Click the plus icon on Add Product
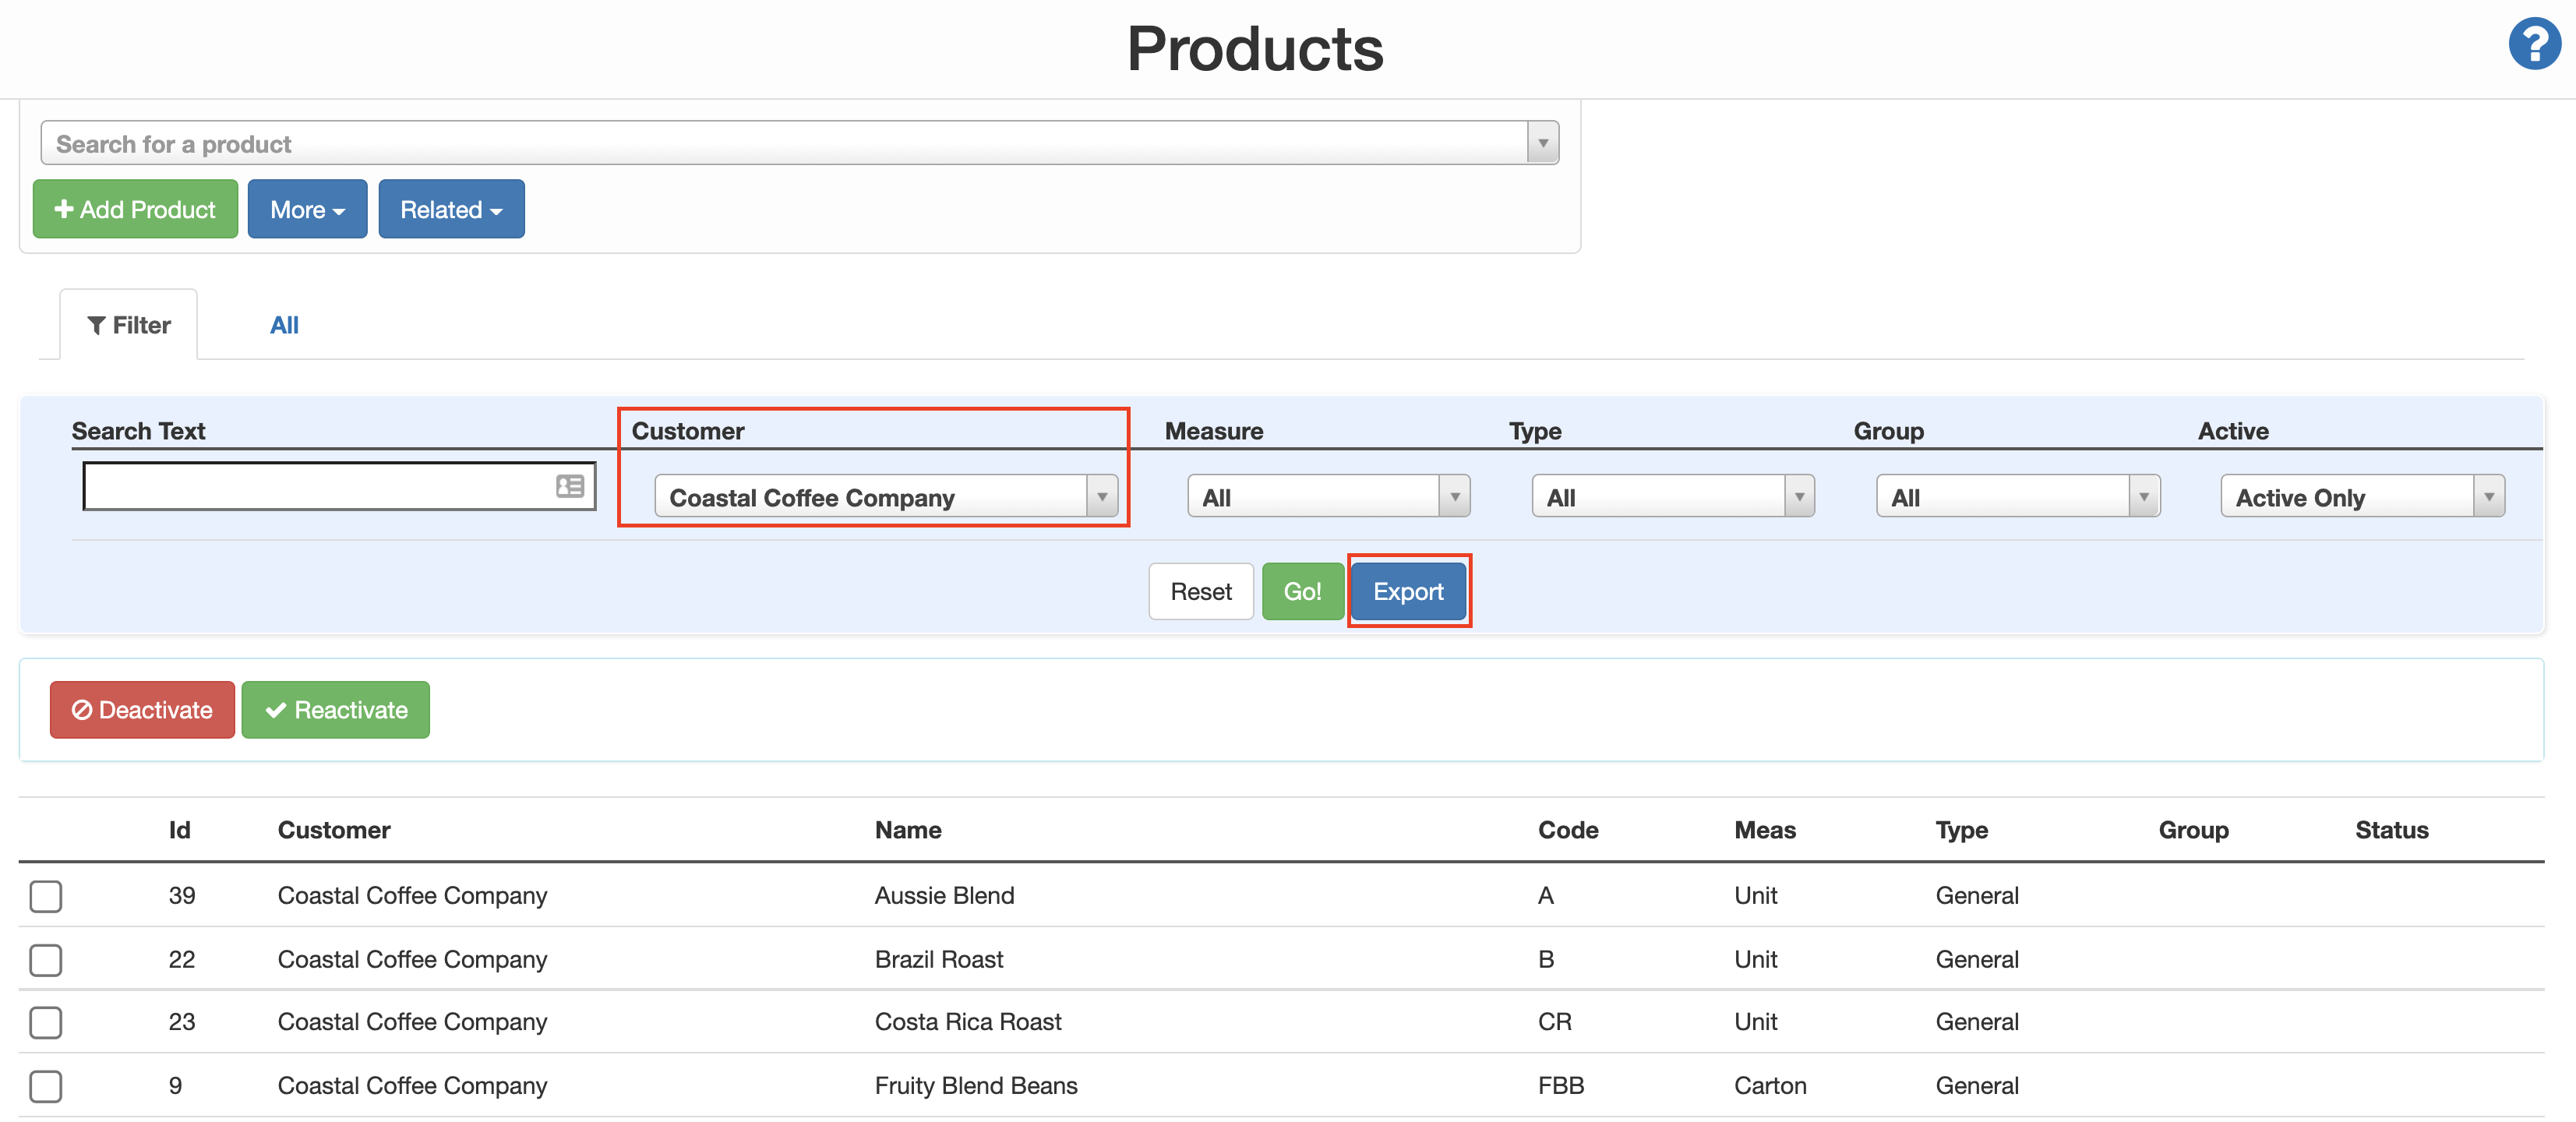Viewport: 2576px width, 1122px height. pyautogui.click(x=64, y=209)
